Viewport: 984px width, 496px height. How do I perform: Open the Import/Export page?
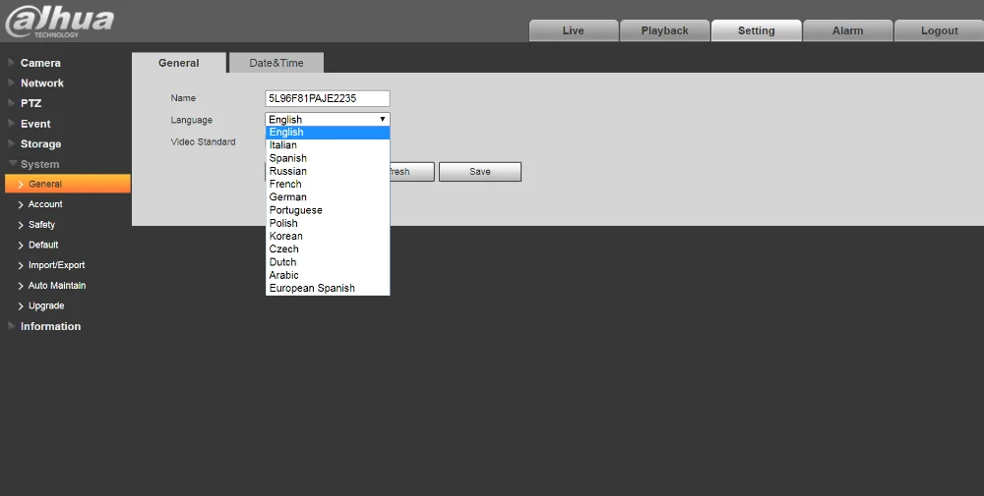pyautogui.click(x=56, y=265)
